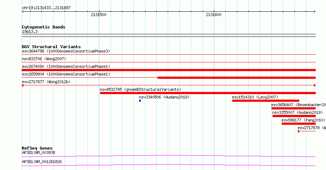Click the thick red esv2674090 variant bar
Viewport: 326px width, 170px height.
point(168,70)
